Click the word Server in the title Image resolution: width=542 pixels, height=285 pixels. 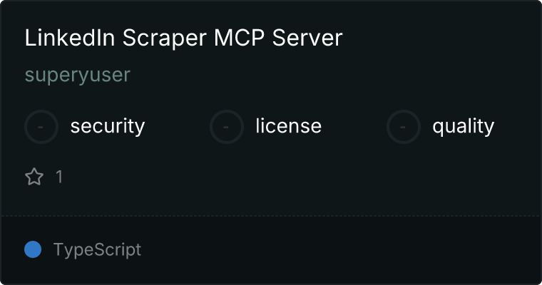(x=307, y=38)
